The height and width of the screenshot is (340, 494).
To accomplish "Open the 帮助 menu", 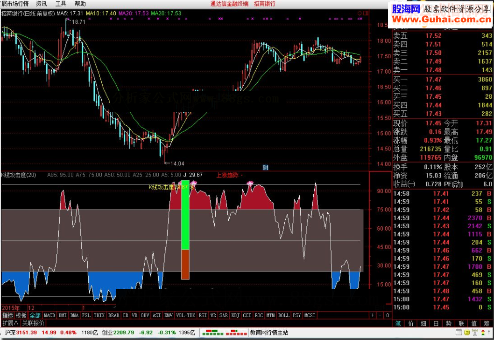I will pyautogui.click(x=80, y=4).
